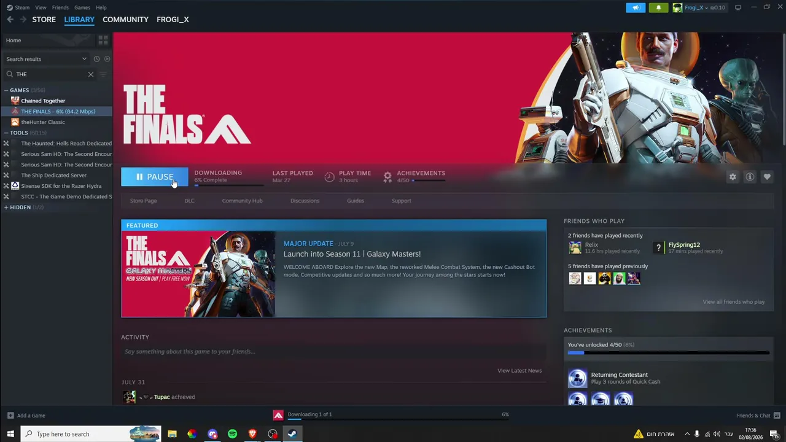This screenshot has height=442, width=786.
Task: Click the Say something about this game field
Action: pyautogui.click(x=333, y=352)
